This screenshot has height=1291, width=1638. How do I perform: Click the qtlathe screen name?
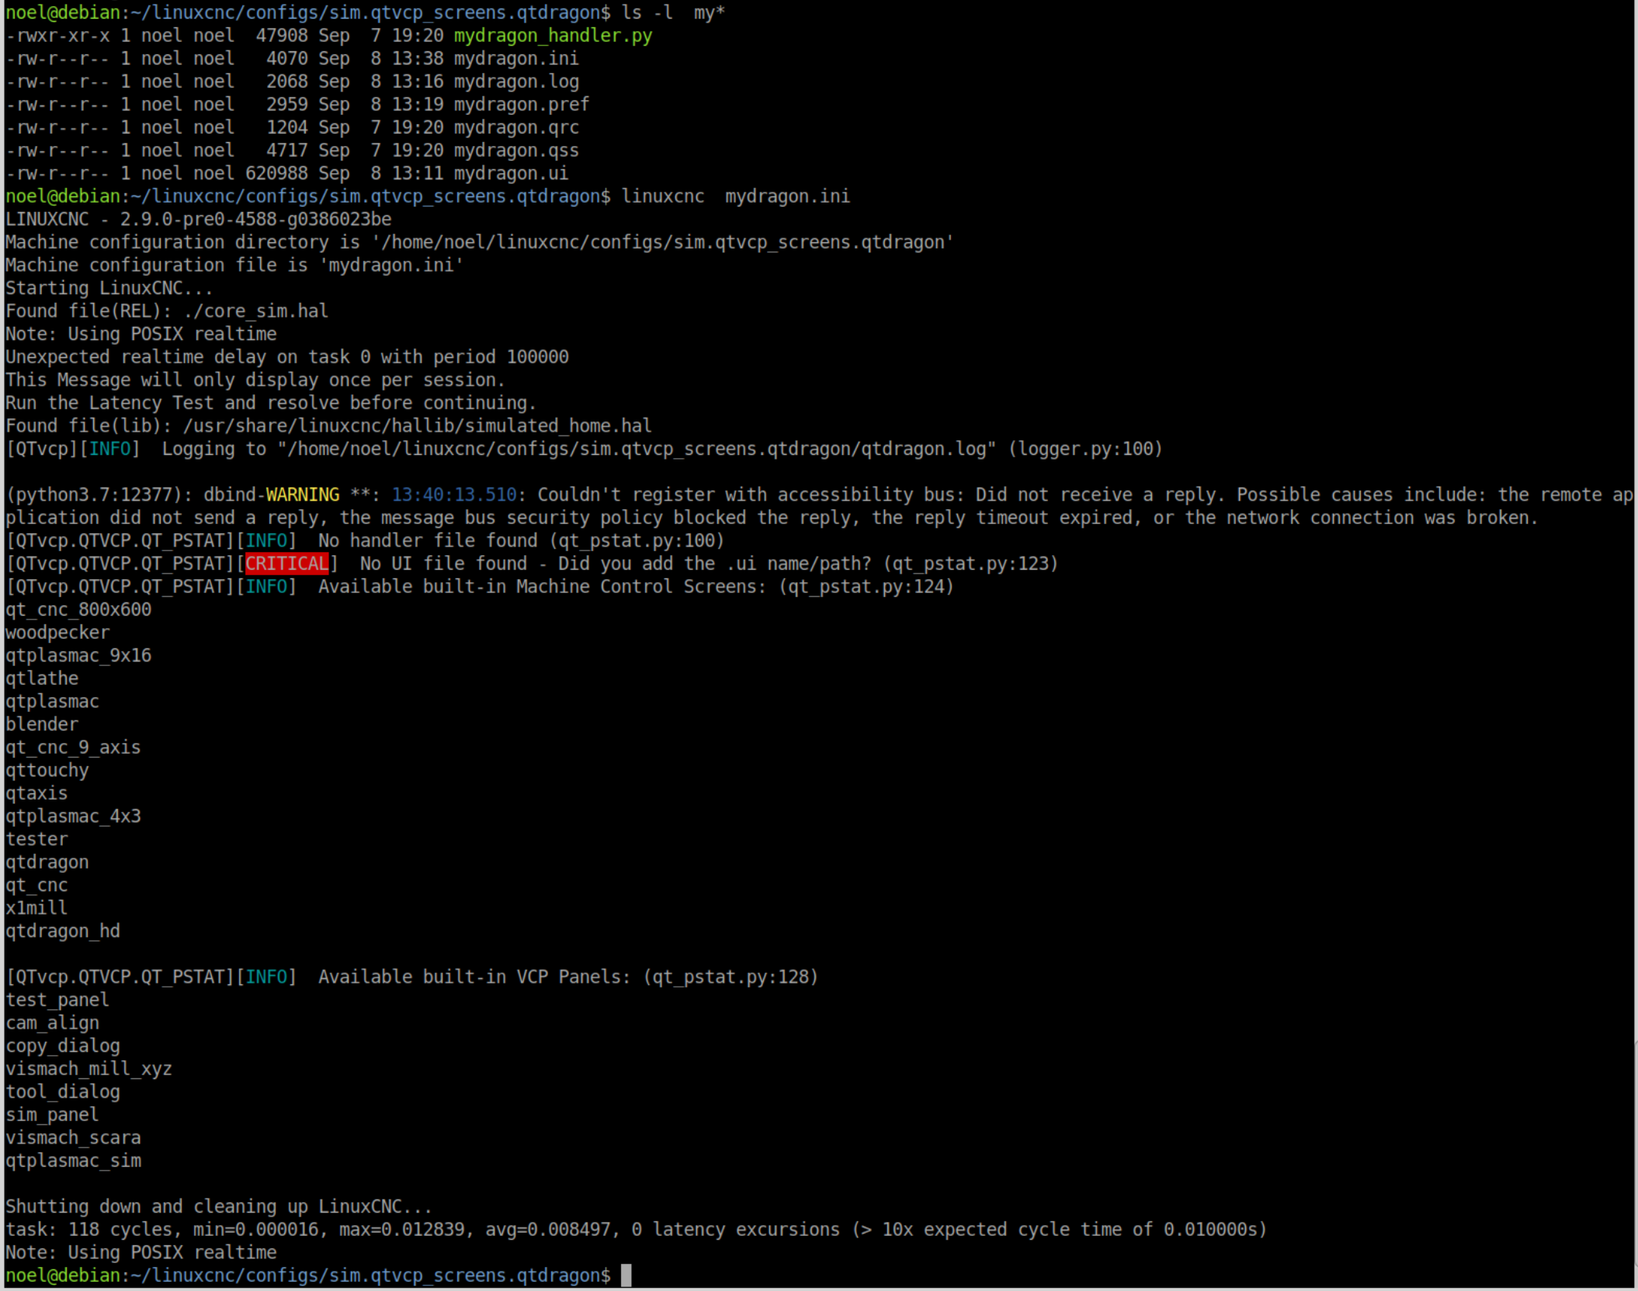[42, 678]
